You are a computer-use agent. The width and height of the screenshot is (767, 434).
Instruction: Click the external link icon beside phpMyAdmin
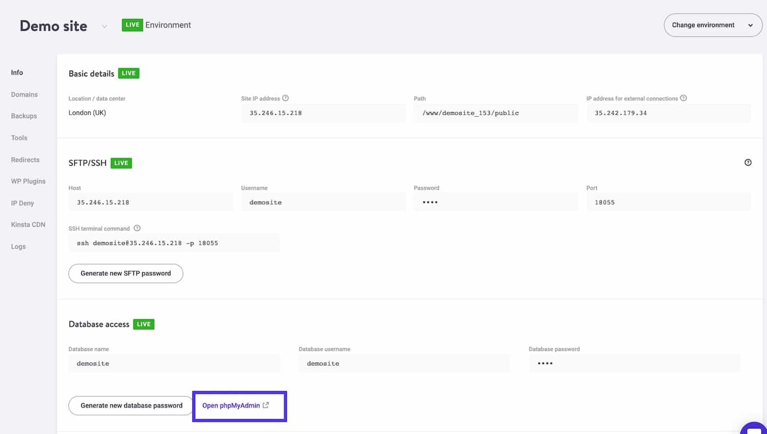pyautogui.click(x=266, y=405)
